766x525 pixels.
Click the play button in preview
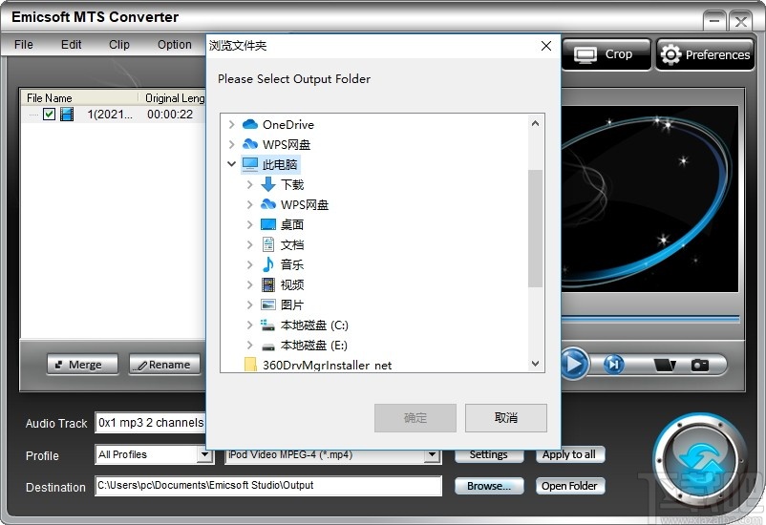pyautogui.click(x=573, y=364)
